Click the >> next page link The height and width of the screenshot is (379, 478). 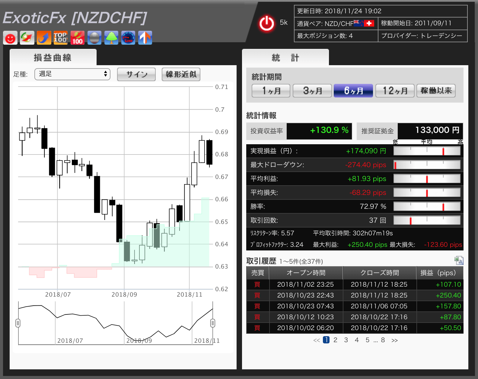(x=394, y=340)
